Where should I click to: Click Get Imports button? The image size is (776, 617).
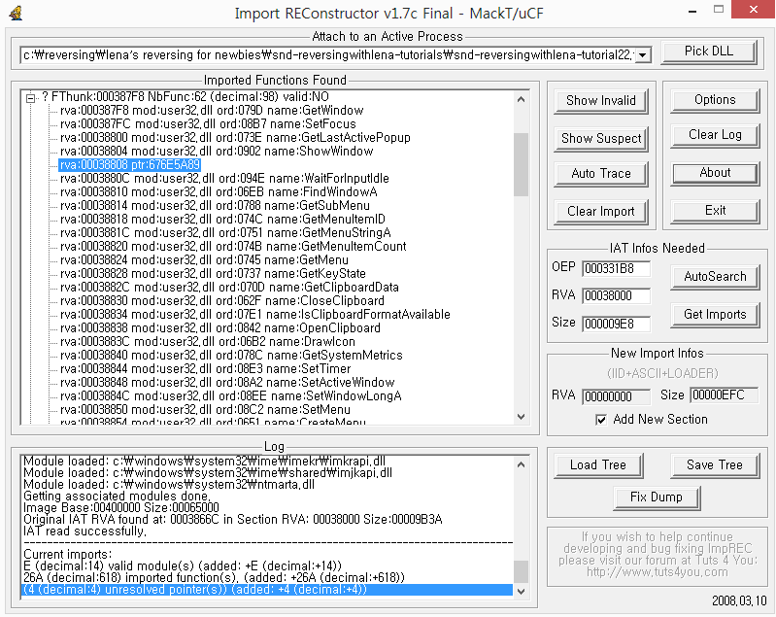pos(715,315)
